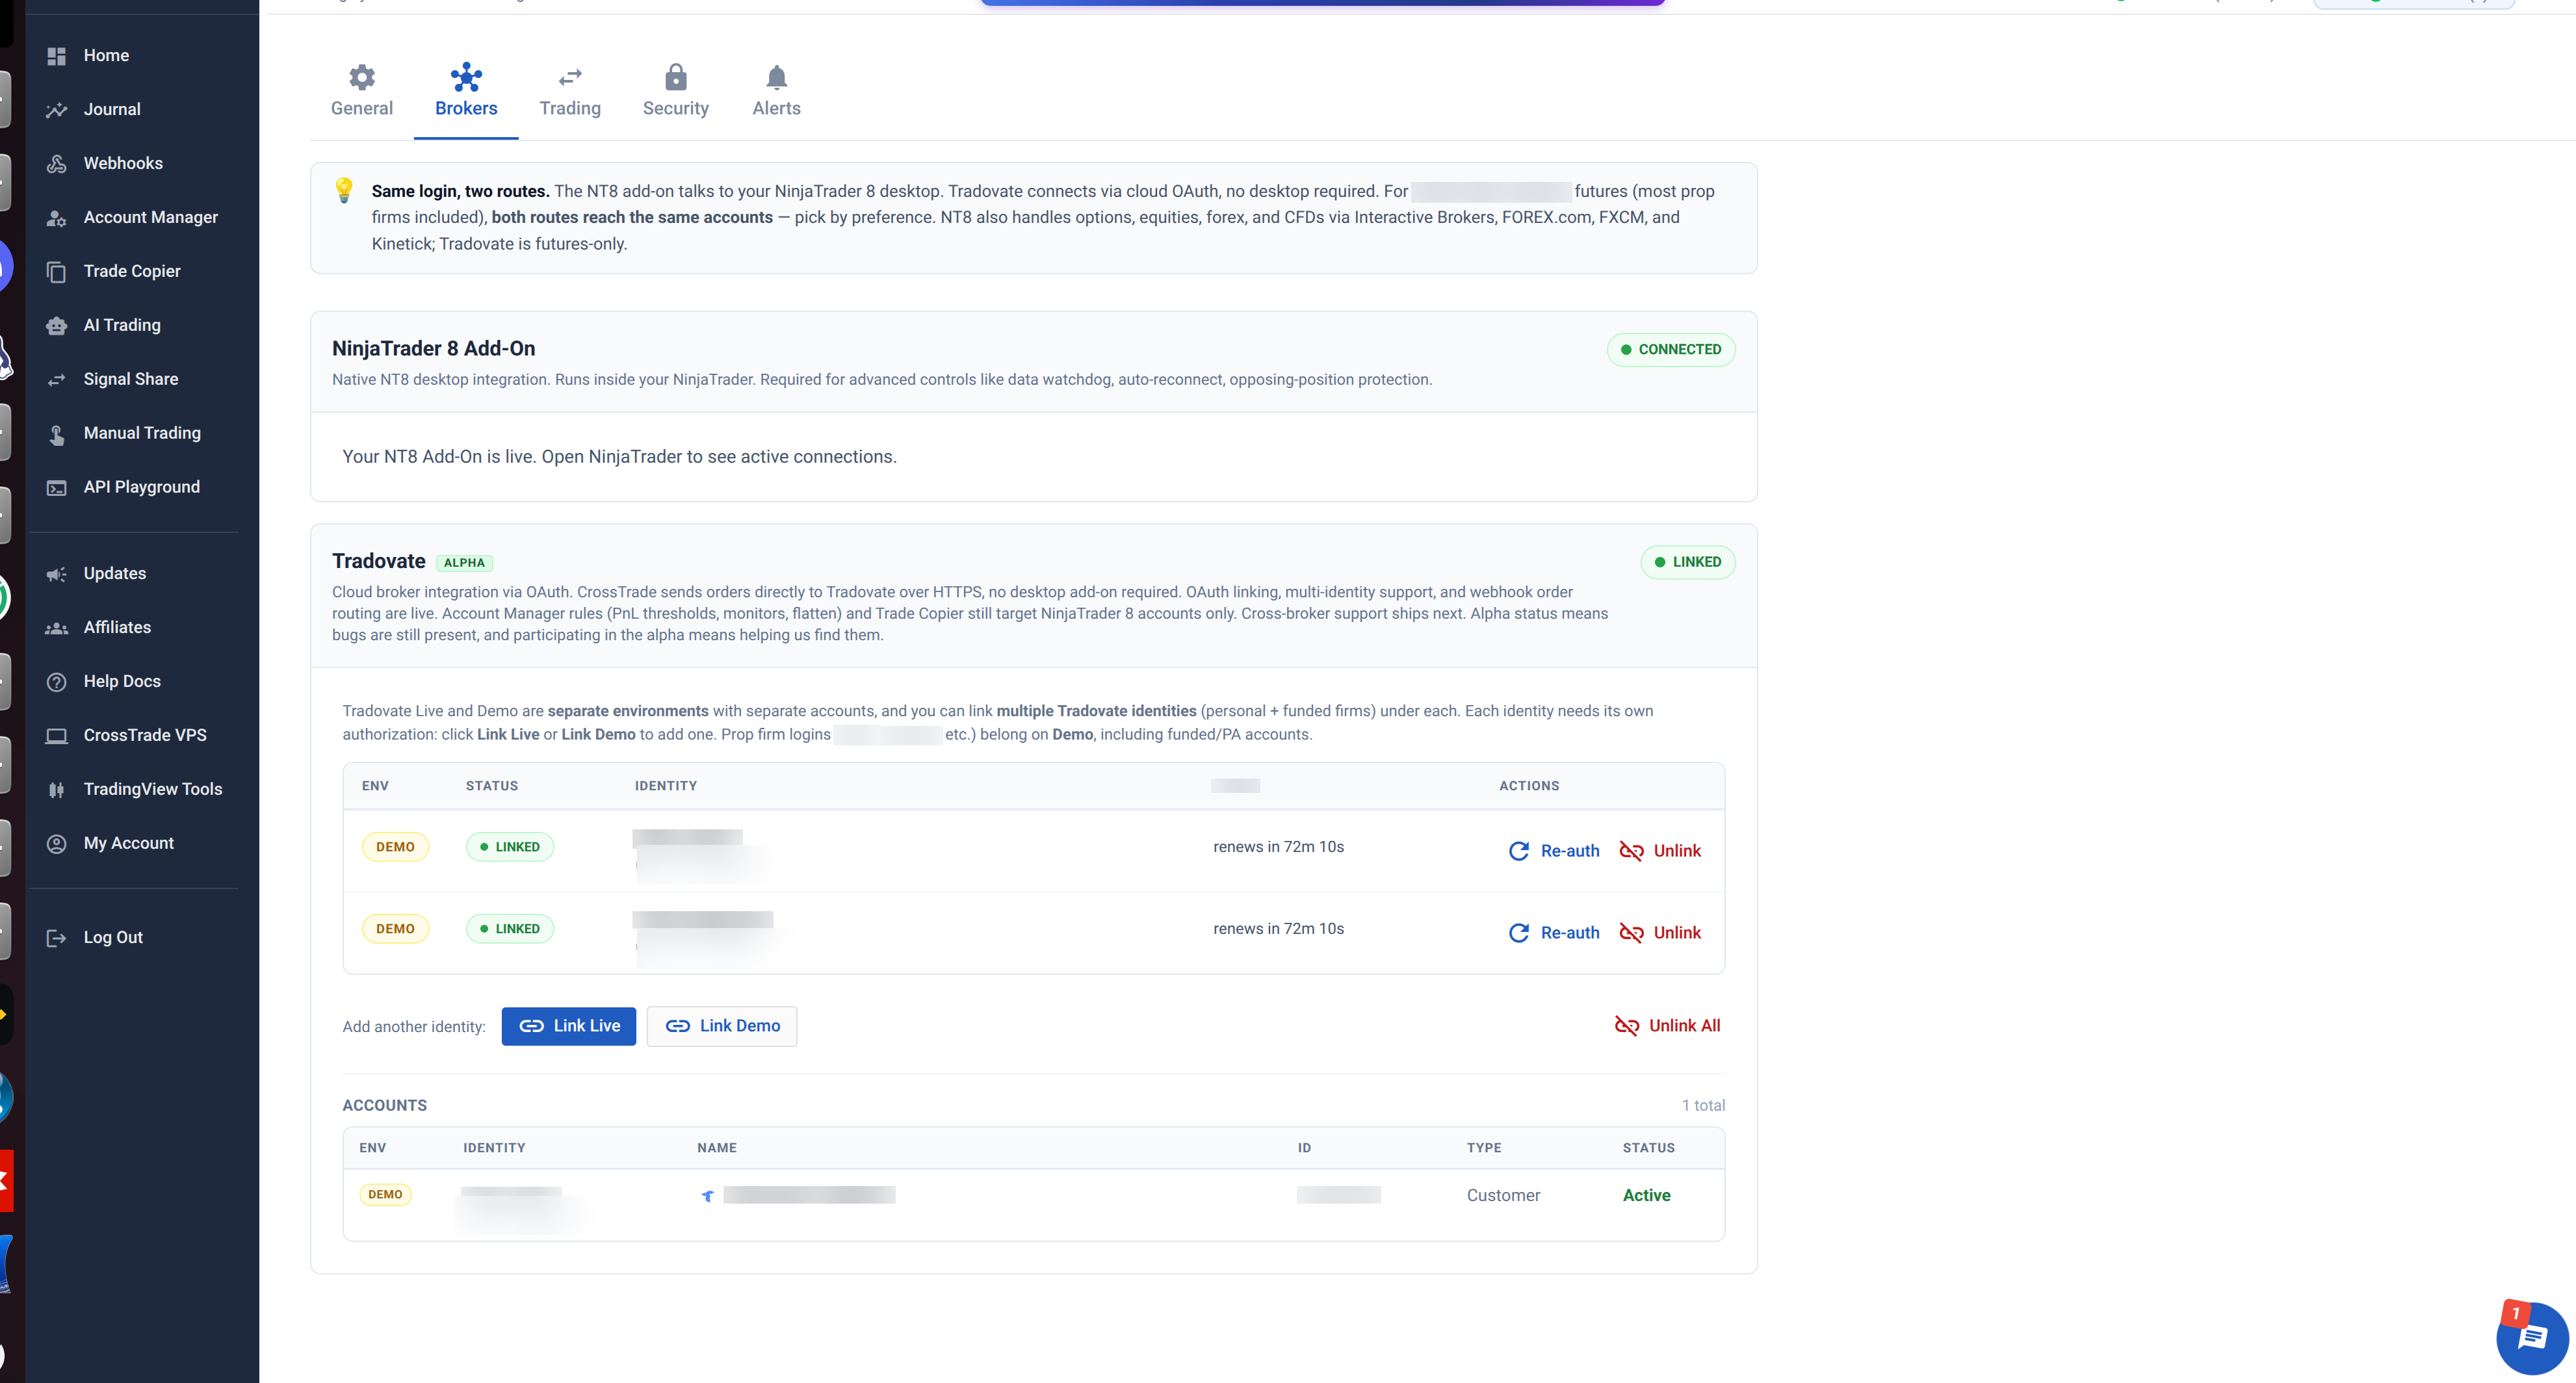Open the Affiliates people icon

coord(57,628)
